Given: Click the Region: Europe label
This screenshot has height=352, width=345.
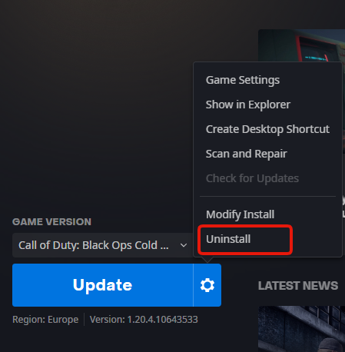Looking at the screenshot, I should pos(45,320).
